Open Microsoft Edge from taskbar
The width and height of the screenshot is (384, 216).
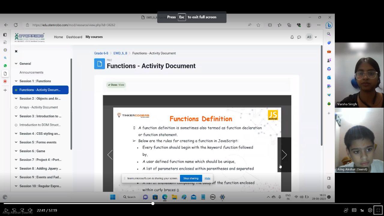coord(165,197)
